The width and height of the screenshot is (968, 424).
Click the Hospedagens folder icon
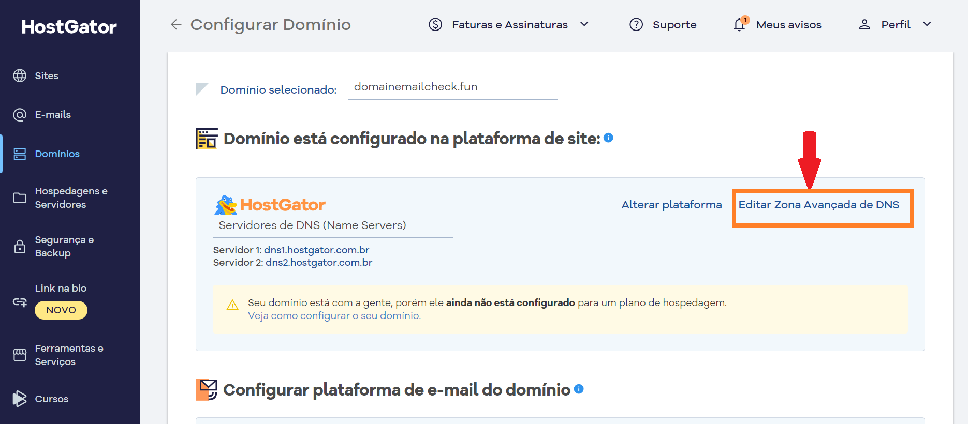pos(20,198)
